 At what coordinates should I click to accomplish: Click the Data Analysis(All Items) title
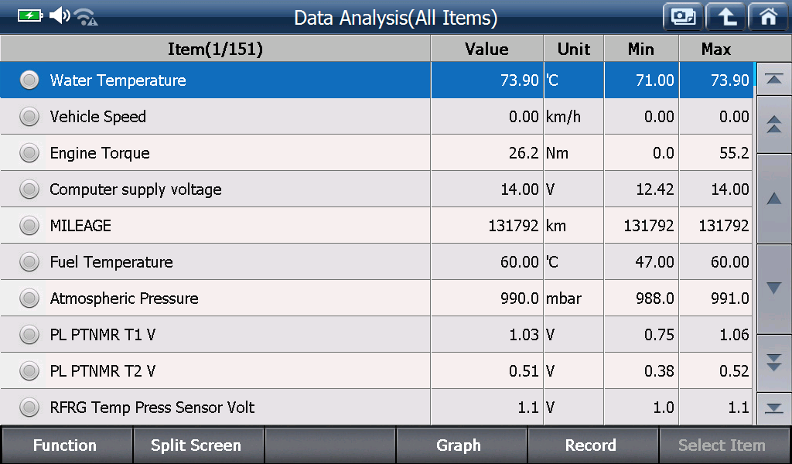point(395,18)
